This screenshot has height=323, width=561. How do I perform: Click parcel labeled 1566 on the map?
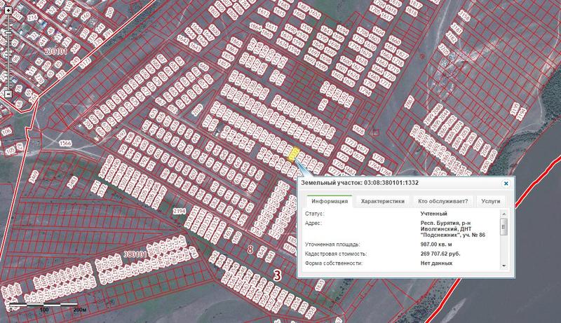(x=66, y=144)
